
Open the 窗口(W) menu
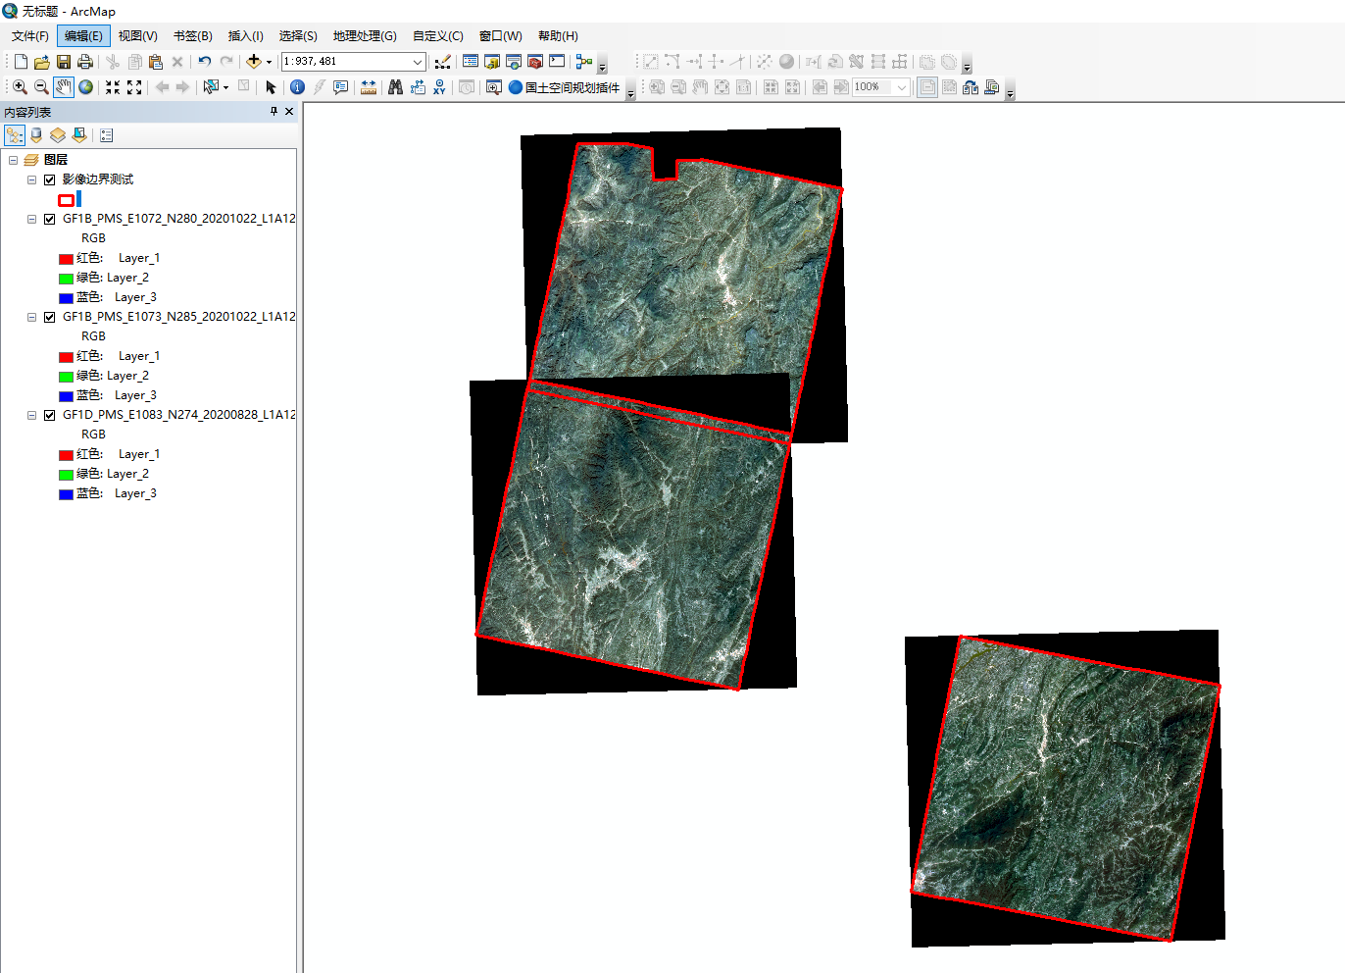pyautogui.click(x=501, y=36)
